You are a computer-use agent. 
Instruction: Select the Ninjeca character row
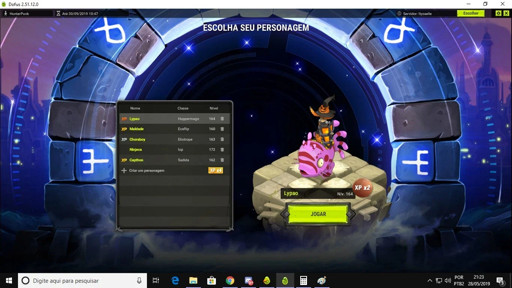(x=175, y=150)
